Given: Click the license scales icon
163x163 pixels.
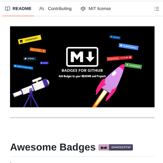Looking at the screenshot, I should click(x=83, y=9).
